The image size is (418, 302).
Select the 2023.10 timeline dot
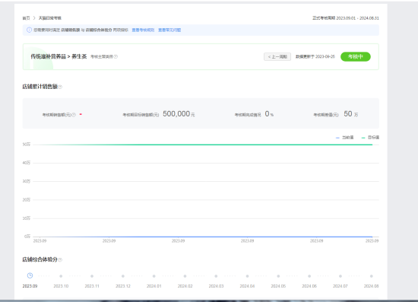pyautogui.click(x=61, y=276)
